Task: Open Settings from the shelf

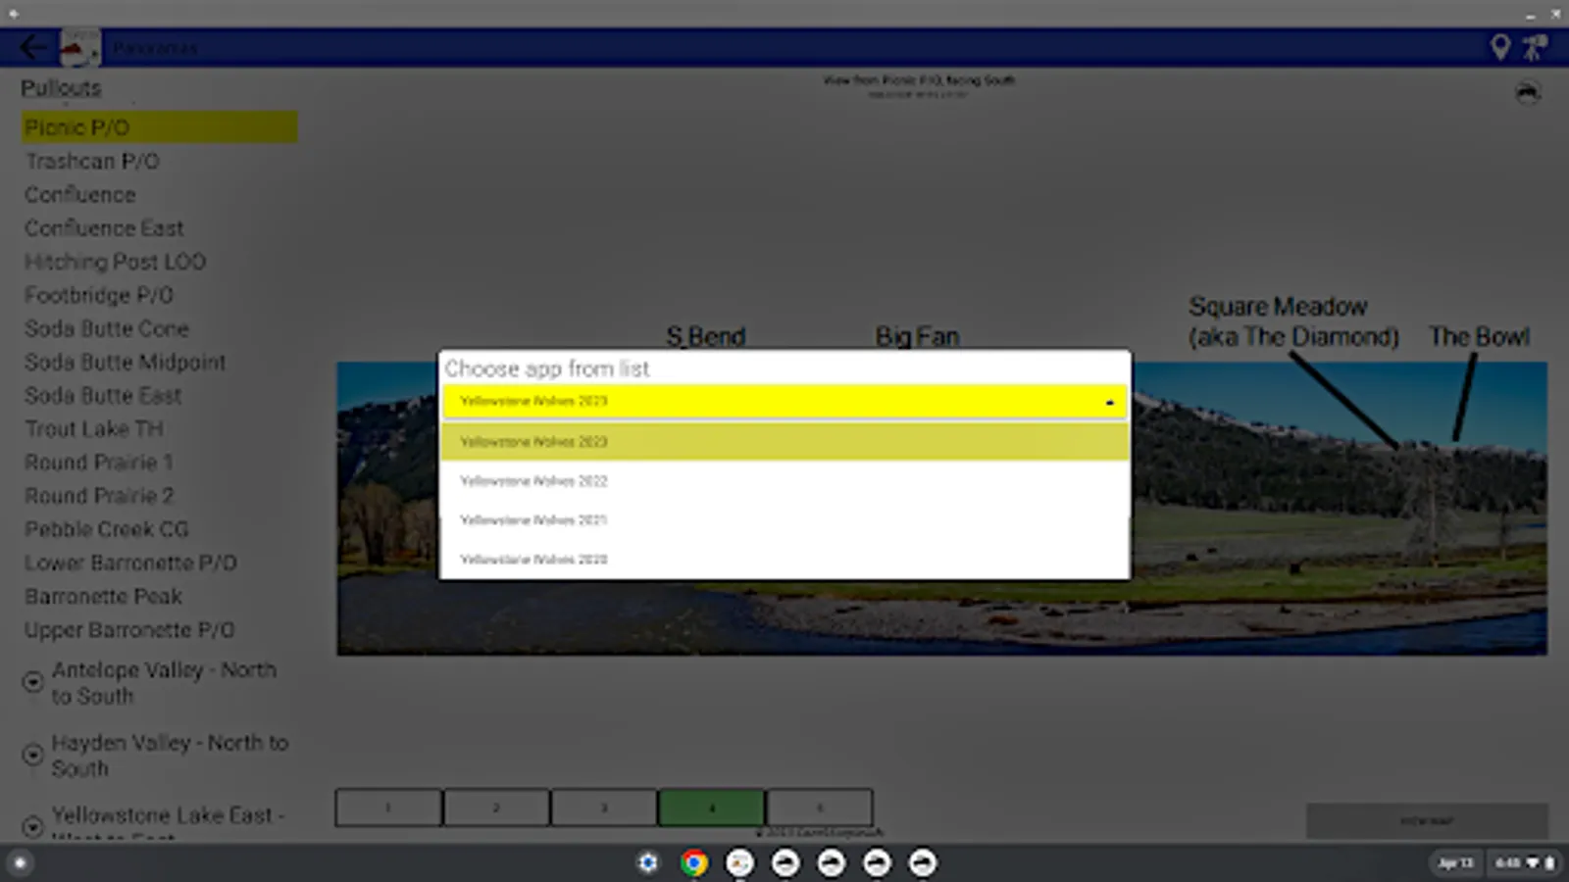Action: pyautogui.click(x=648, y=863)
